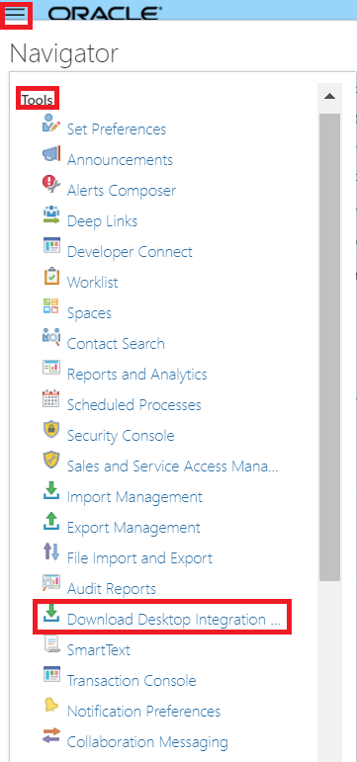Click the Set Preferences icon
357x762 pixels.
click(x=51, y=123)
